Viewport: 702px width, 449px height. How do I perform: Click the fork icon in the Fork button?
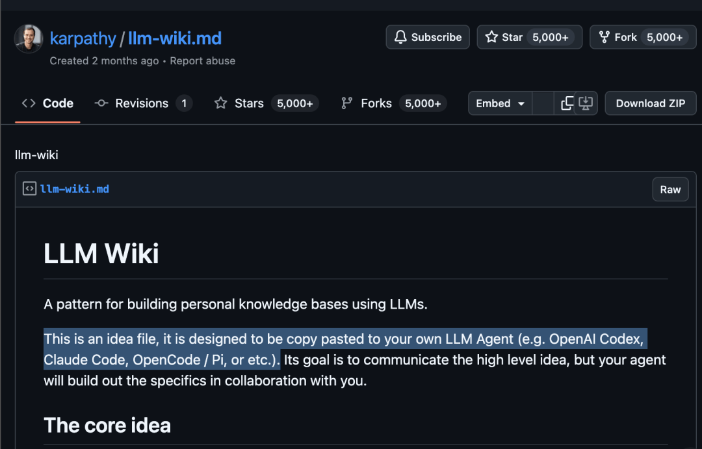604,37
